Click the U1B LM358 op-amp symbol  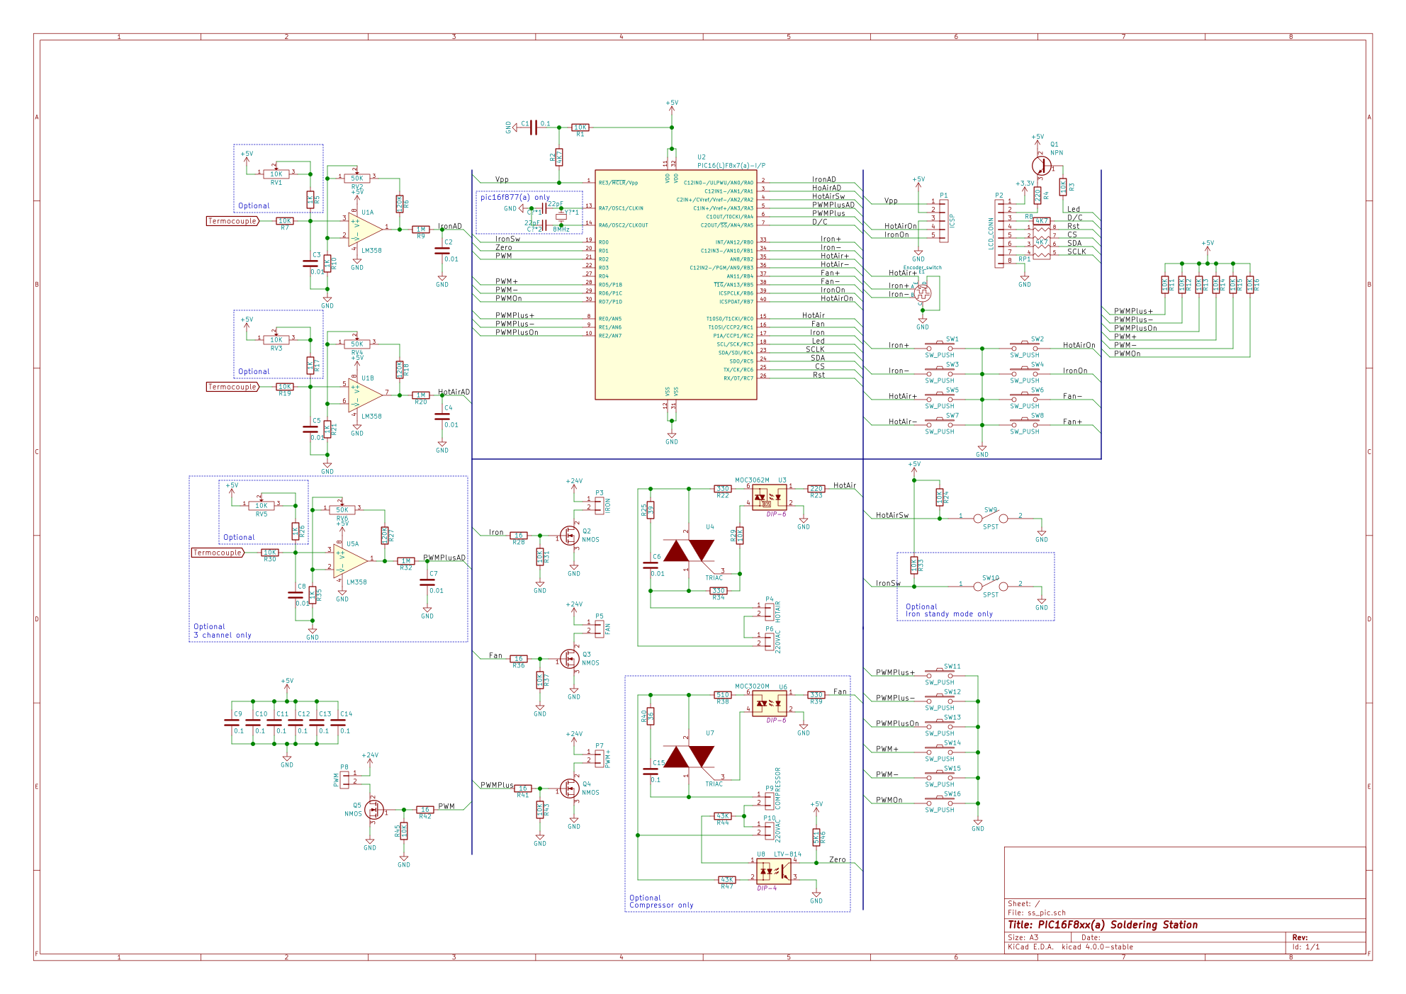pyautogui.click(x=365, y=395)
